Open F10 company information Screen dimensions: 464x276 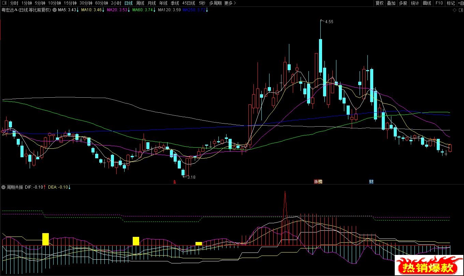click(439, 3)
